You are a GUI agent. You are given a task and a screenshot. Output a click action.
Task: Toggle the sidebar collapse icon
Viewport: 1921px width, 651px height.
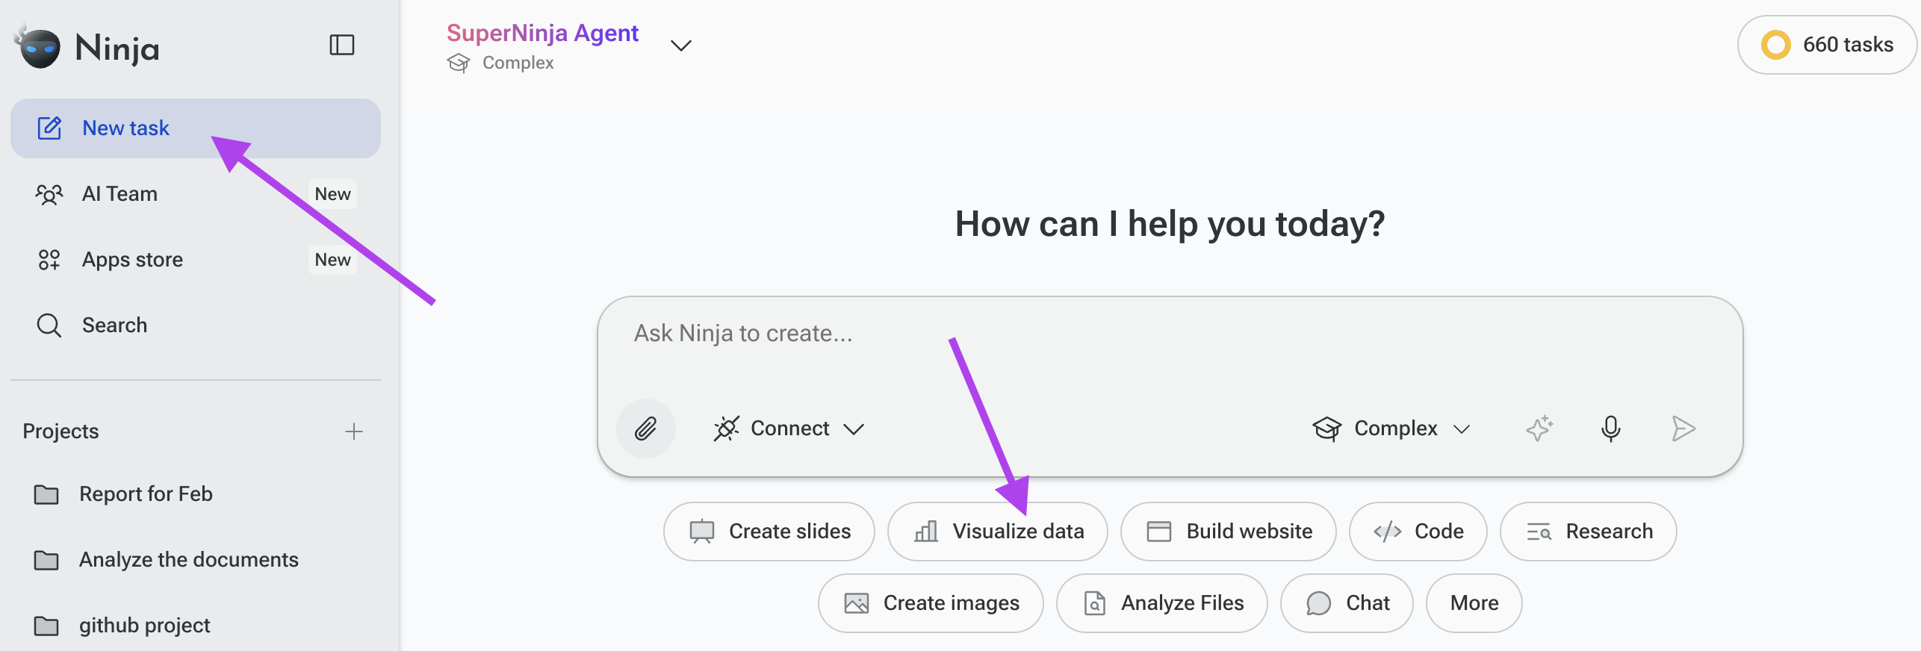pos(342,45)
